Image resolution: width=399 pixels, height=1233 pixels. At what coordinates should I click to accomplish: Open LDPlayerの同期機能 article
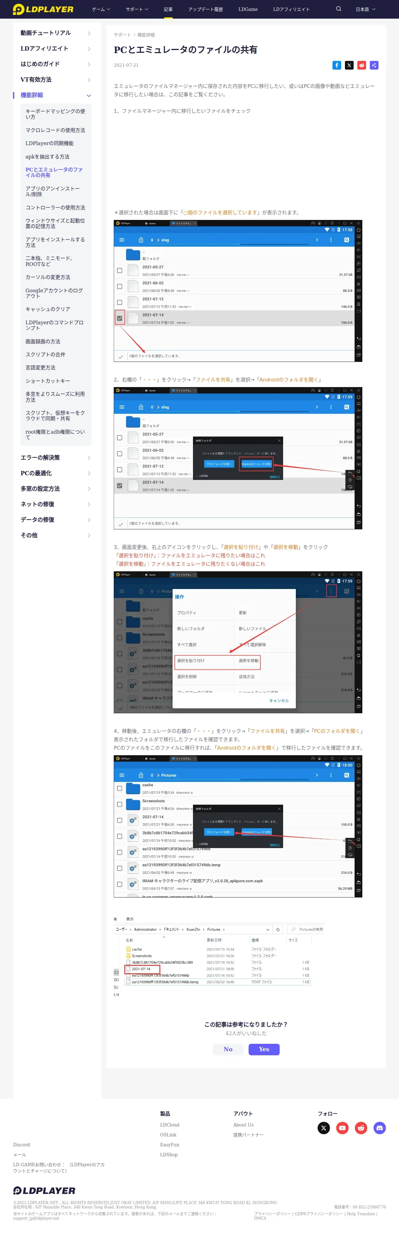click(49, 143)
